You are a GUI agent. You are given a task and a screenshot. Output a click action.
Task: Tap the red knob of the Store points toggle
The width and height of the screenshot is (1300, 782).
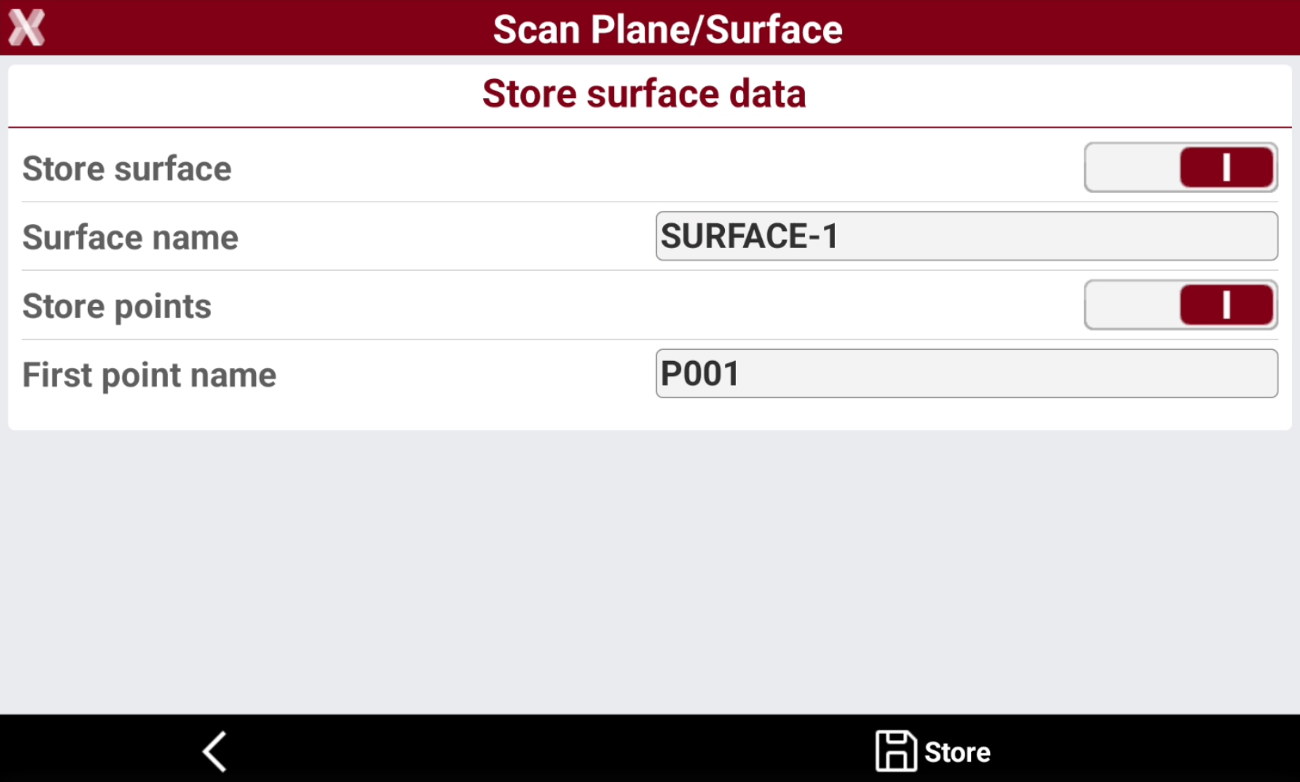[1226, 305]
